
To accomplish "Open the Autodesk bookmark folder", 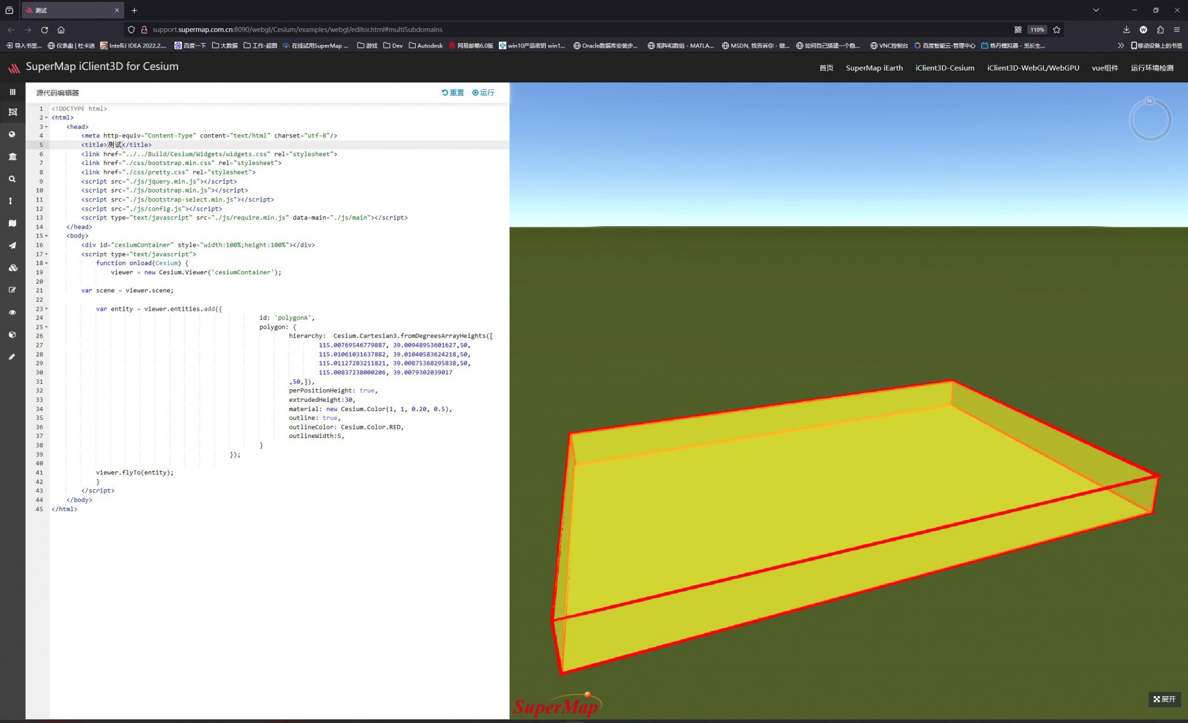I will tap(426, 46).
